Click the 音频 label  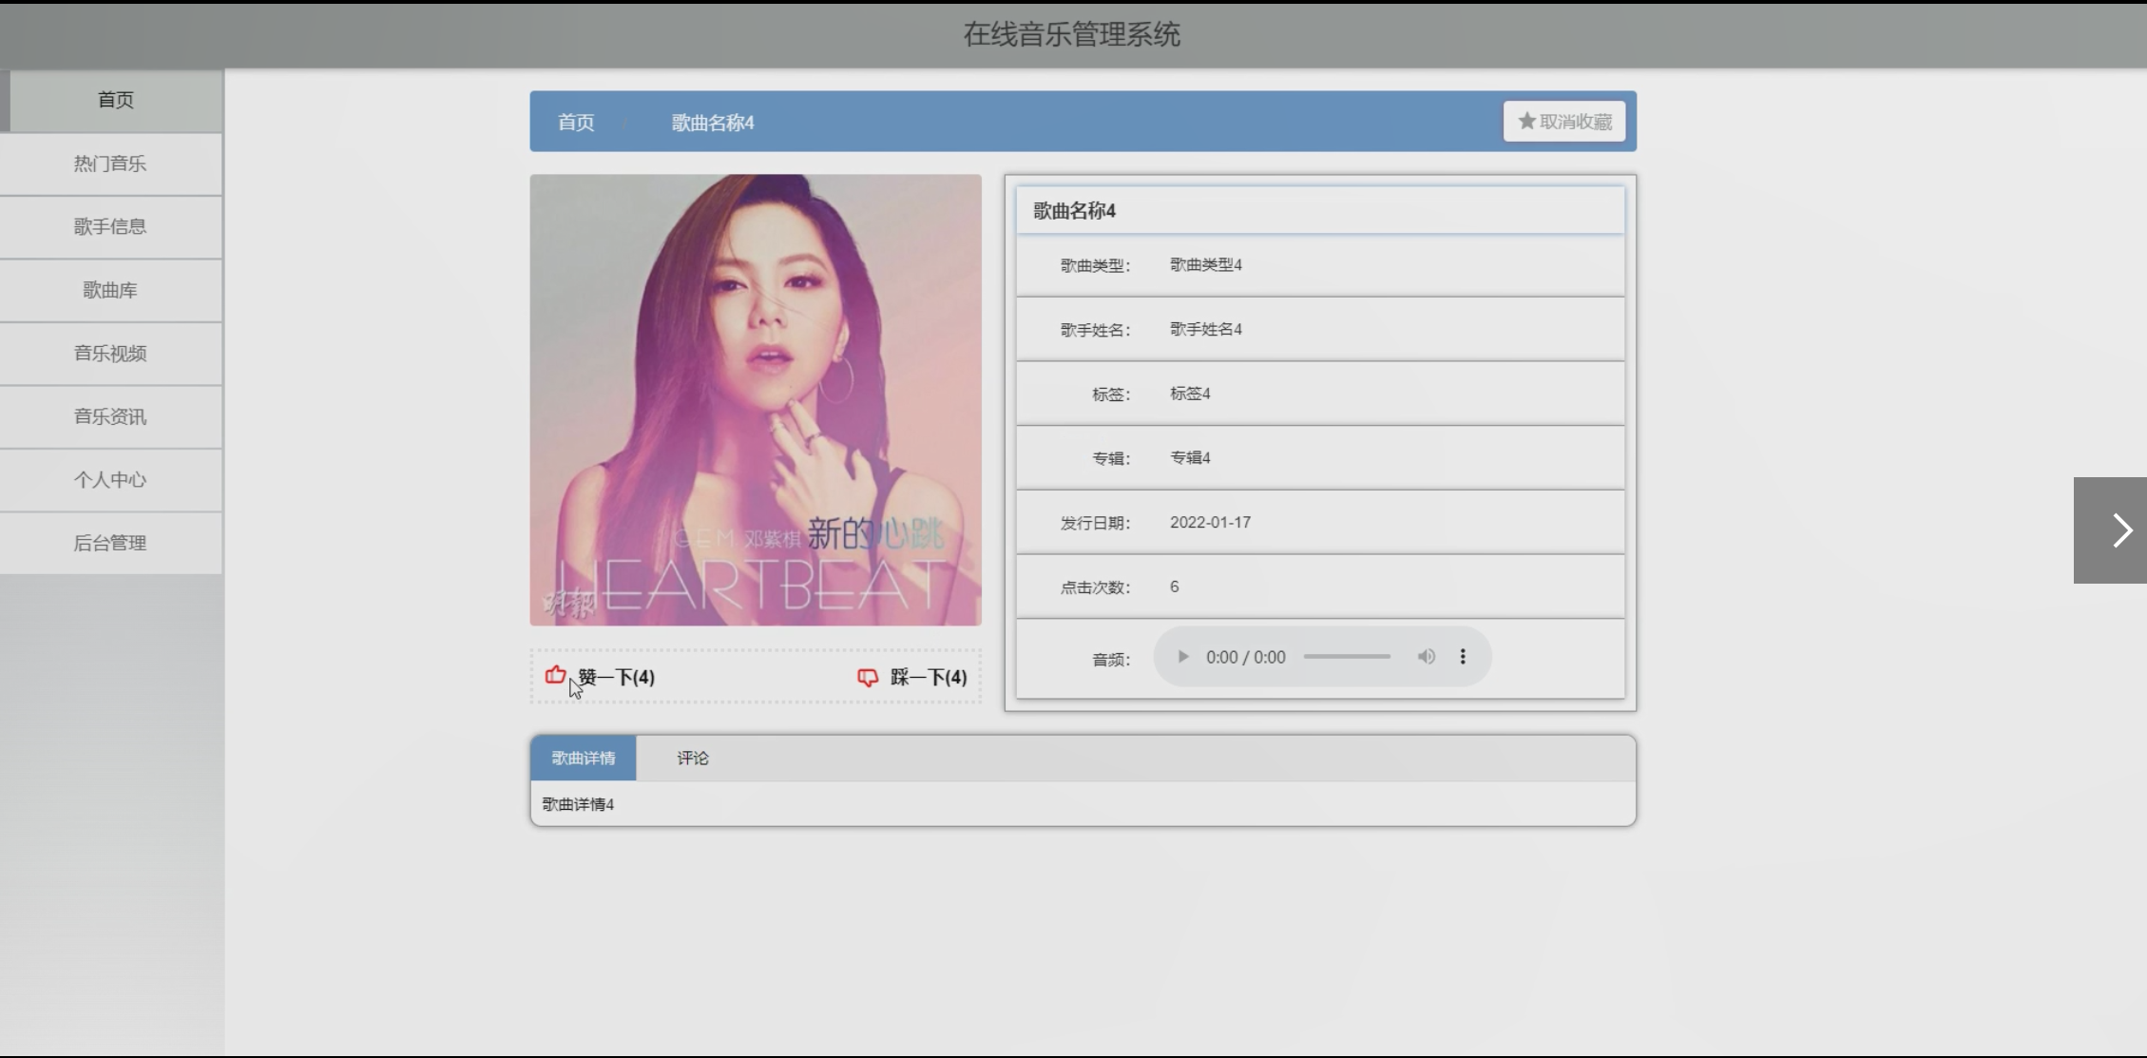tap(1111, 660)
